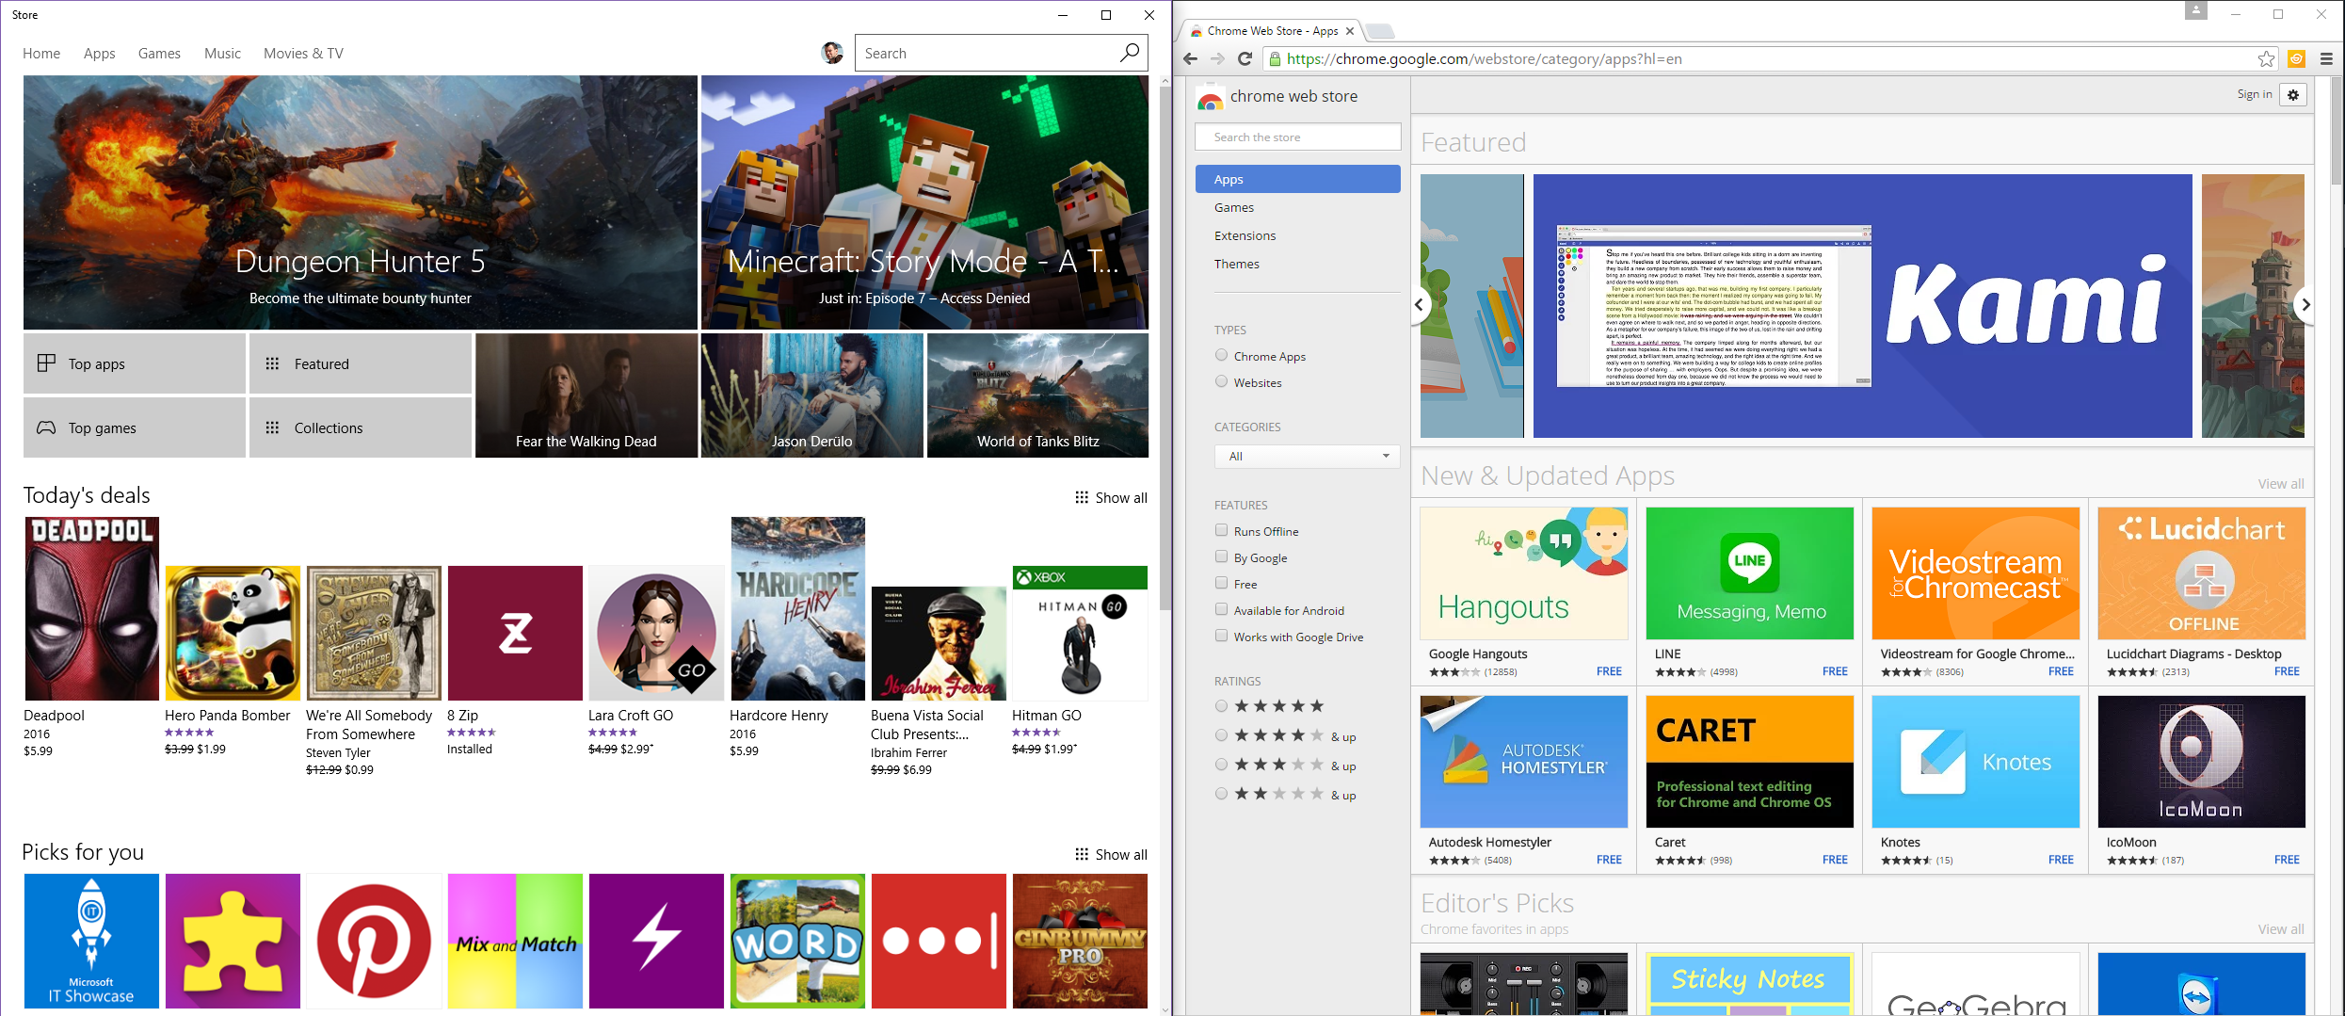Check Works with Google Drive filter
This screenshot has height=1016, width=2345.
point(1221,636)
